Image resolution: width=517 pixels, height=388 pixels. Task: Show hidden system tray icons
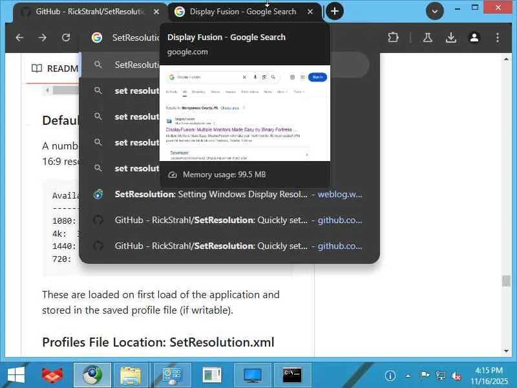(x=408, y=376)
